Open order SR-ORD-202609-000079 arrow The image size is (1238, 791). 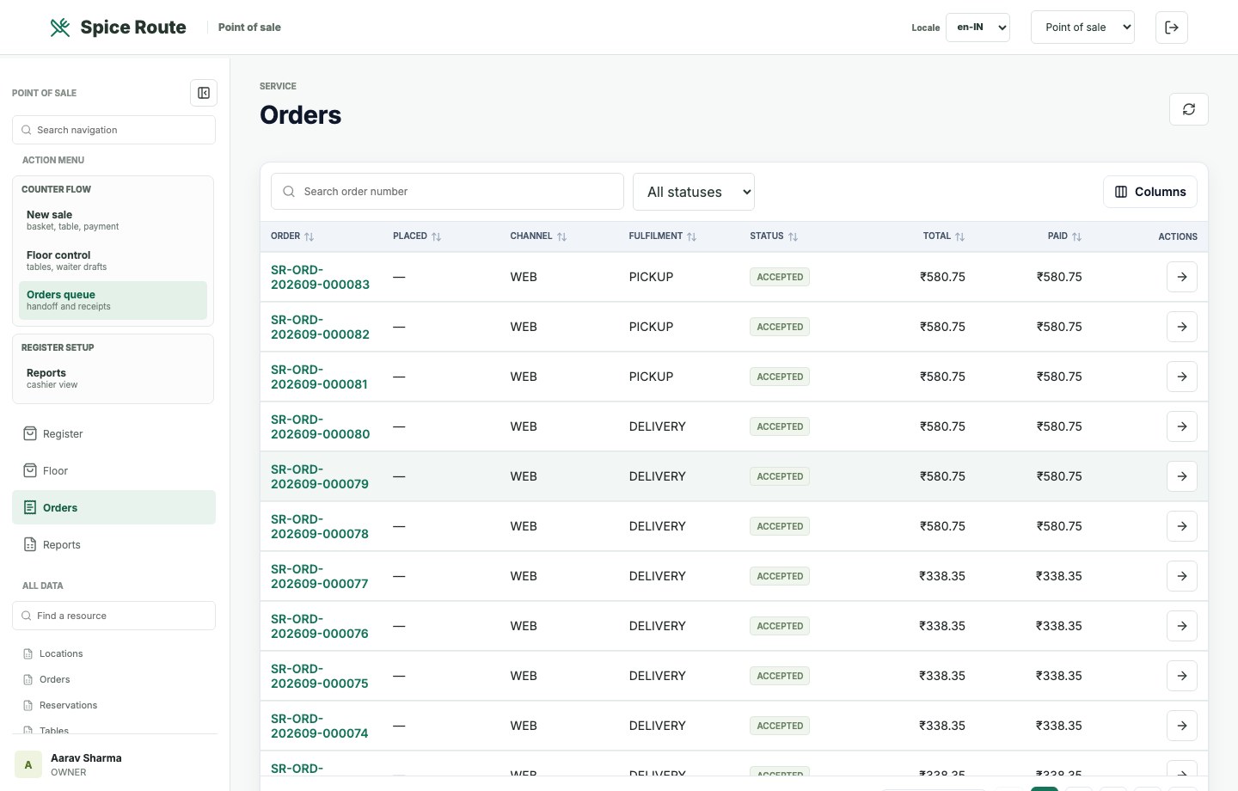[1182, 476]
